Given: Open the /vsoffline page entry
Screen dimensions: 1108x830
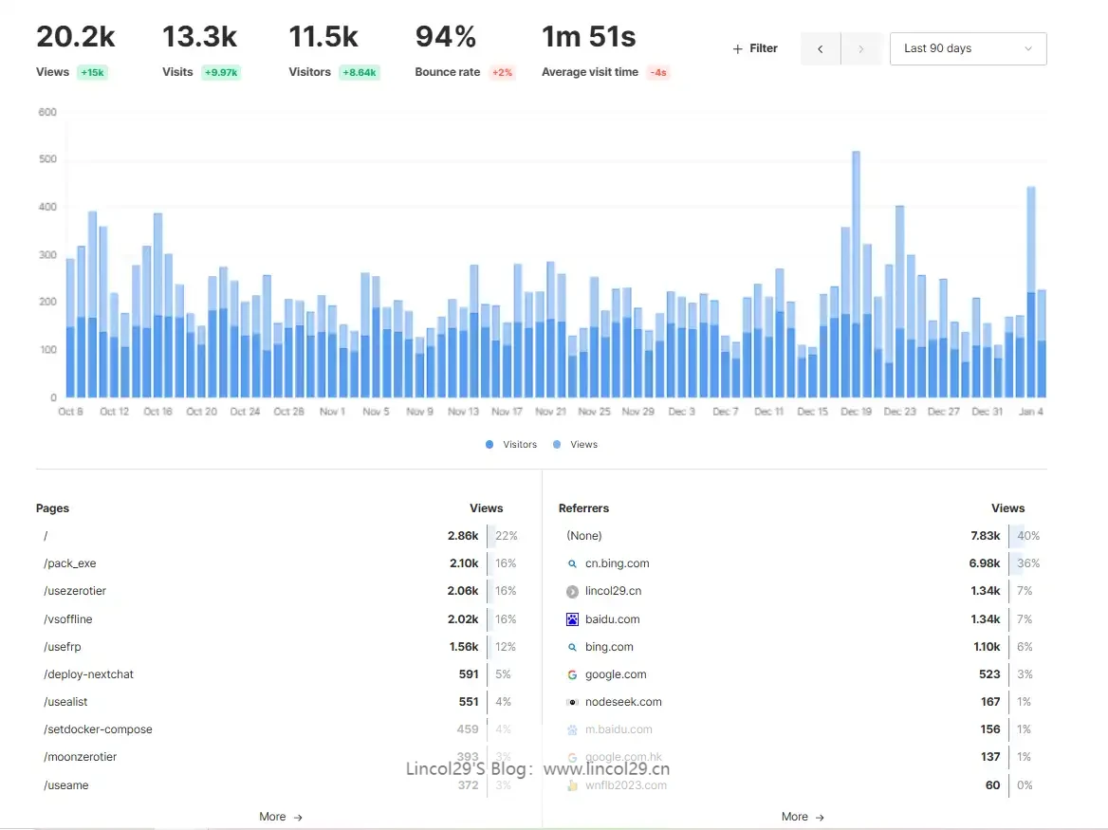Looking at the screenshot, I should [x=68, y=619].
